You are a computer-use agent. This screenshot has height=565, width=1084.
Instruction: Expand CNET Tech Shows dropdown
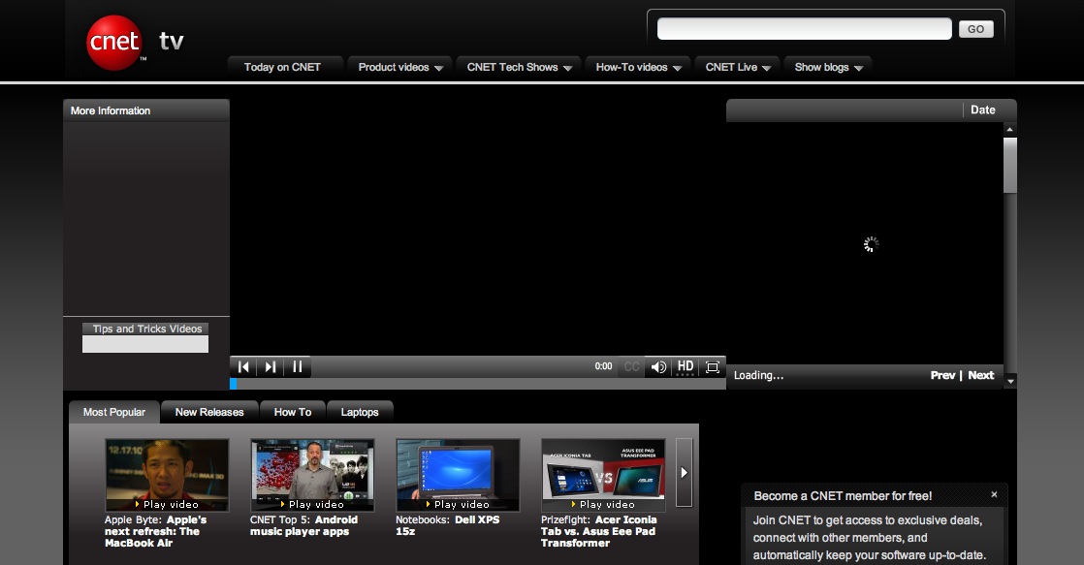519,67
